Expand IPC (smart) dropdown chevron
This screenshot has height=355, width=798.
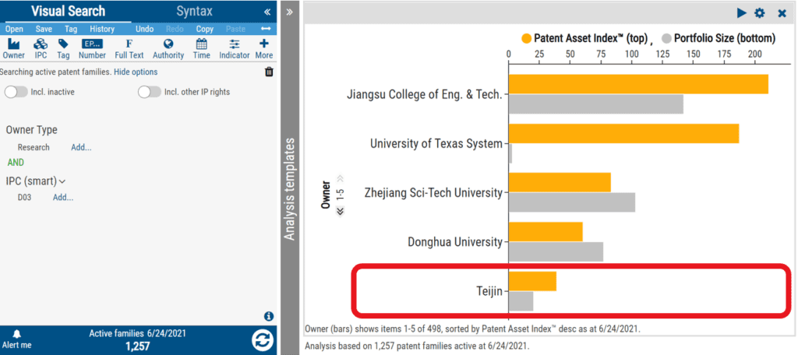pos(62,181)
